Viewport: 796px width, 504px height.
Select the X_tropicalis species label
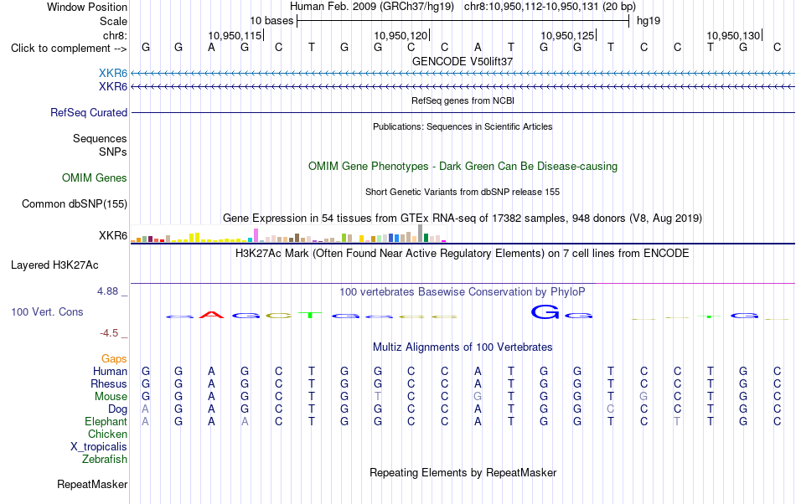pos(99,447)
